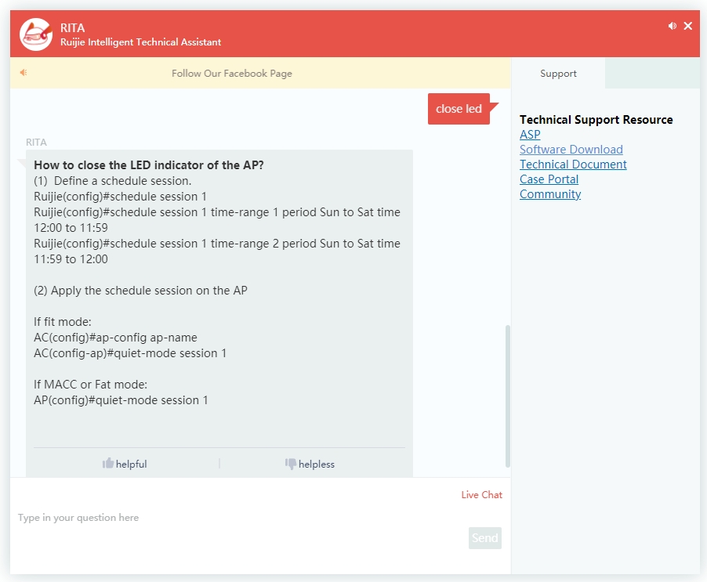Image resolution: width=707 pixels, height=582 pixels.
Task: Click the text '(2) Apply the schedule session on the AP'
Action: pyautogui.click(x=140, y=291)
